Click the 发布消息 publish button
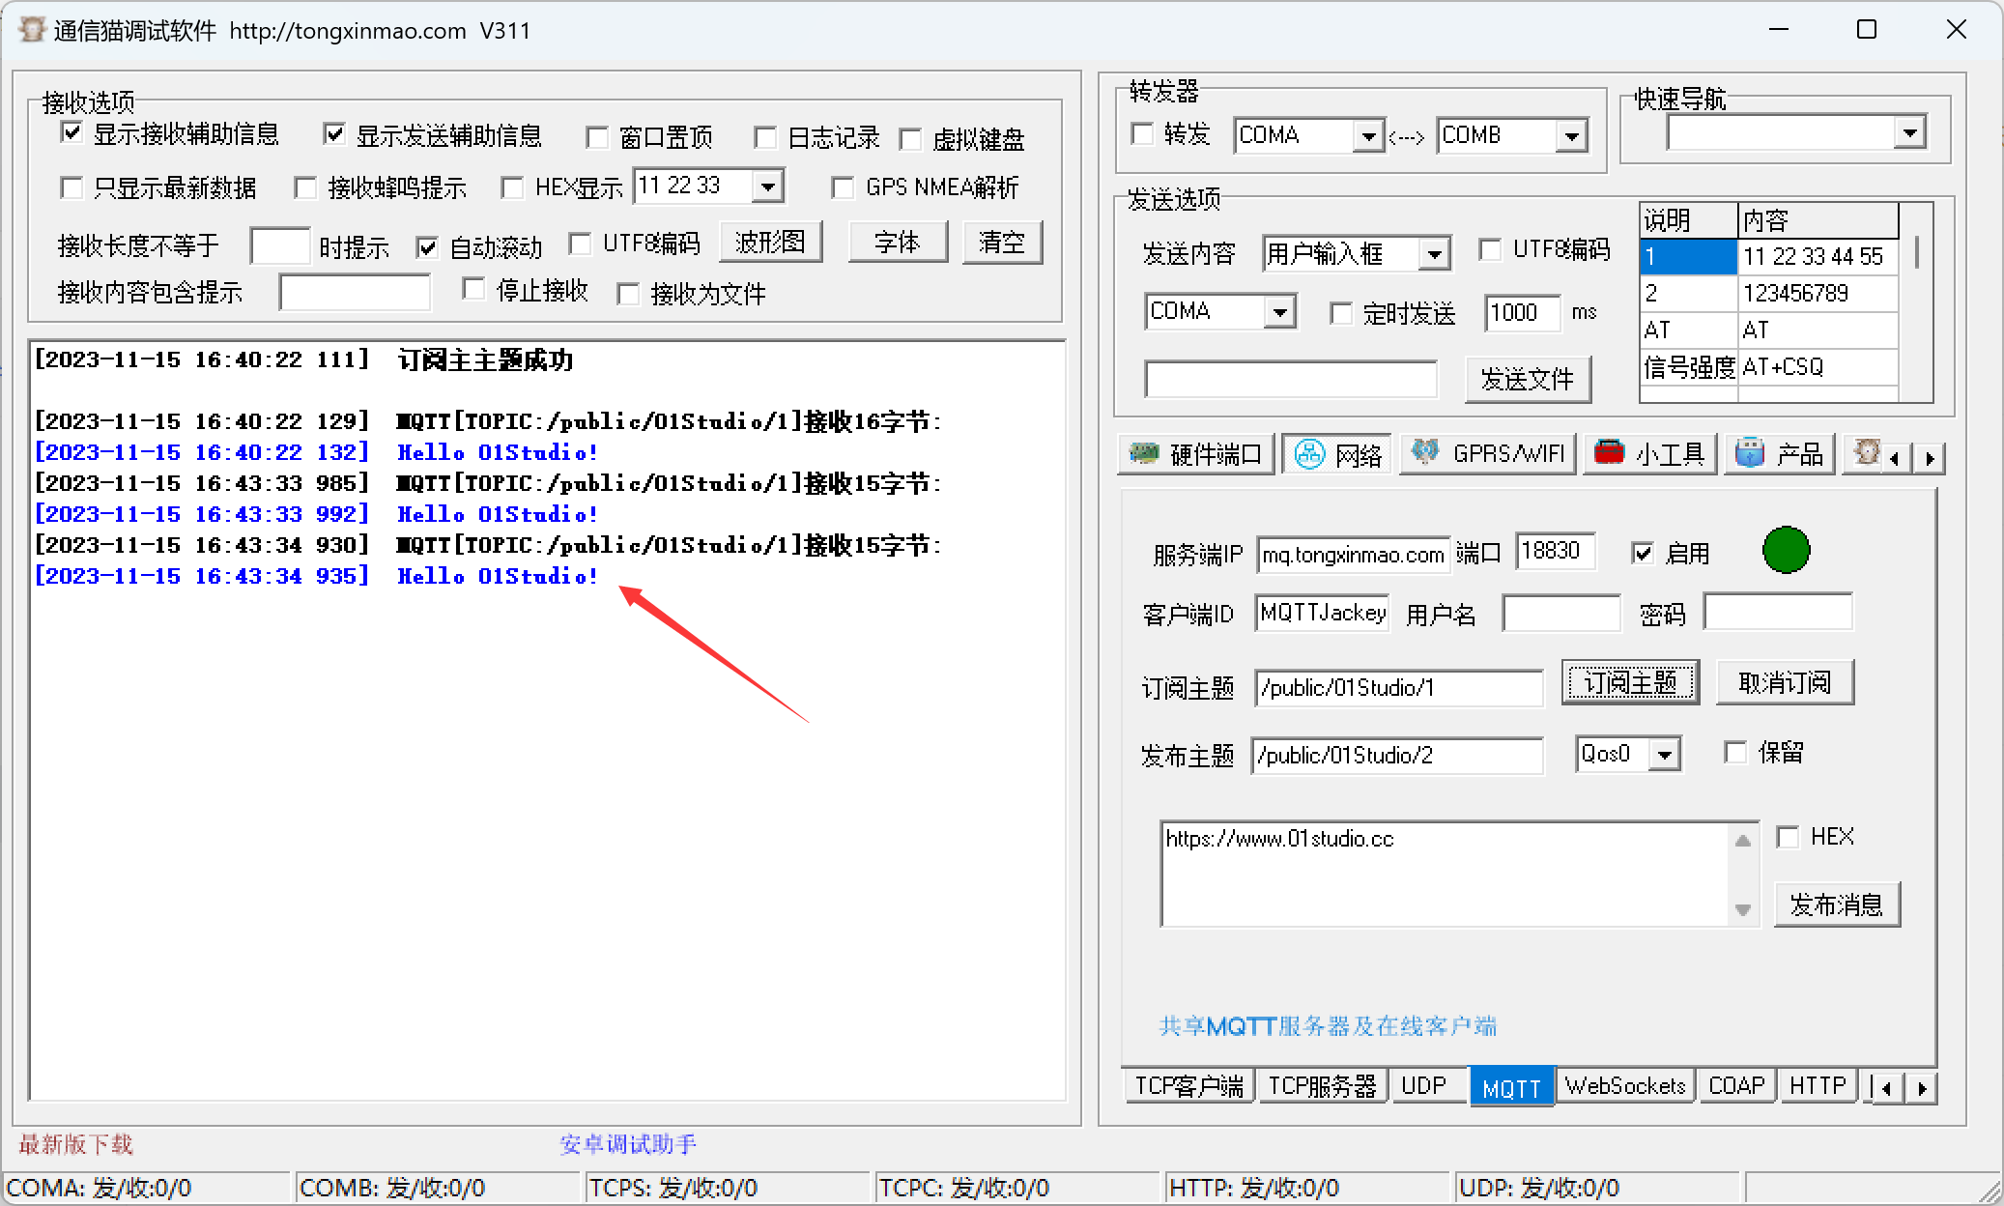Image resolution: width=2004 pixels, height=1206 pixels. 1837,904
